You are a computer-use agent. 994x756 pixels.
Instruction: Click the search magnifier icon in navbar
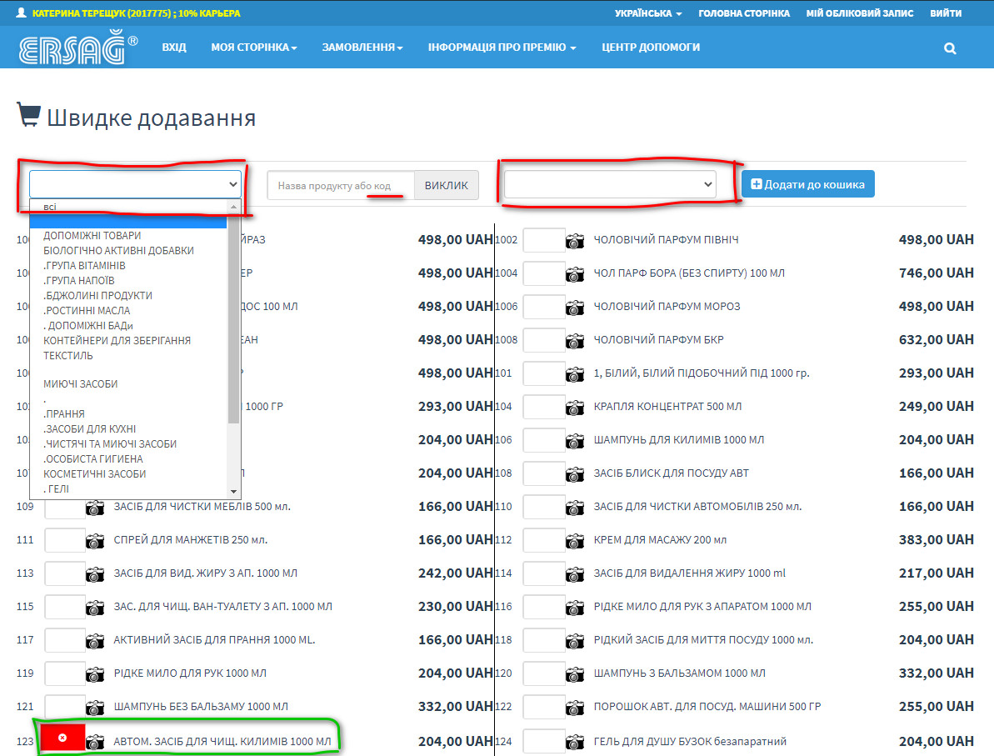950,48
